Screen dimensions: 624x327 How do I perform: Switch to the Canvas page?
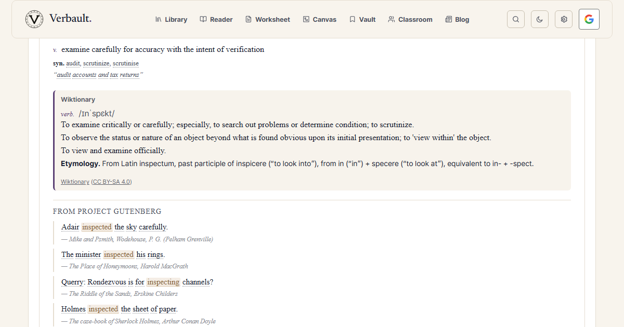coord(319,19)
